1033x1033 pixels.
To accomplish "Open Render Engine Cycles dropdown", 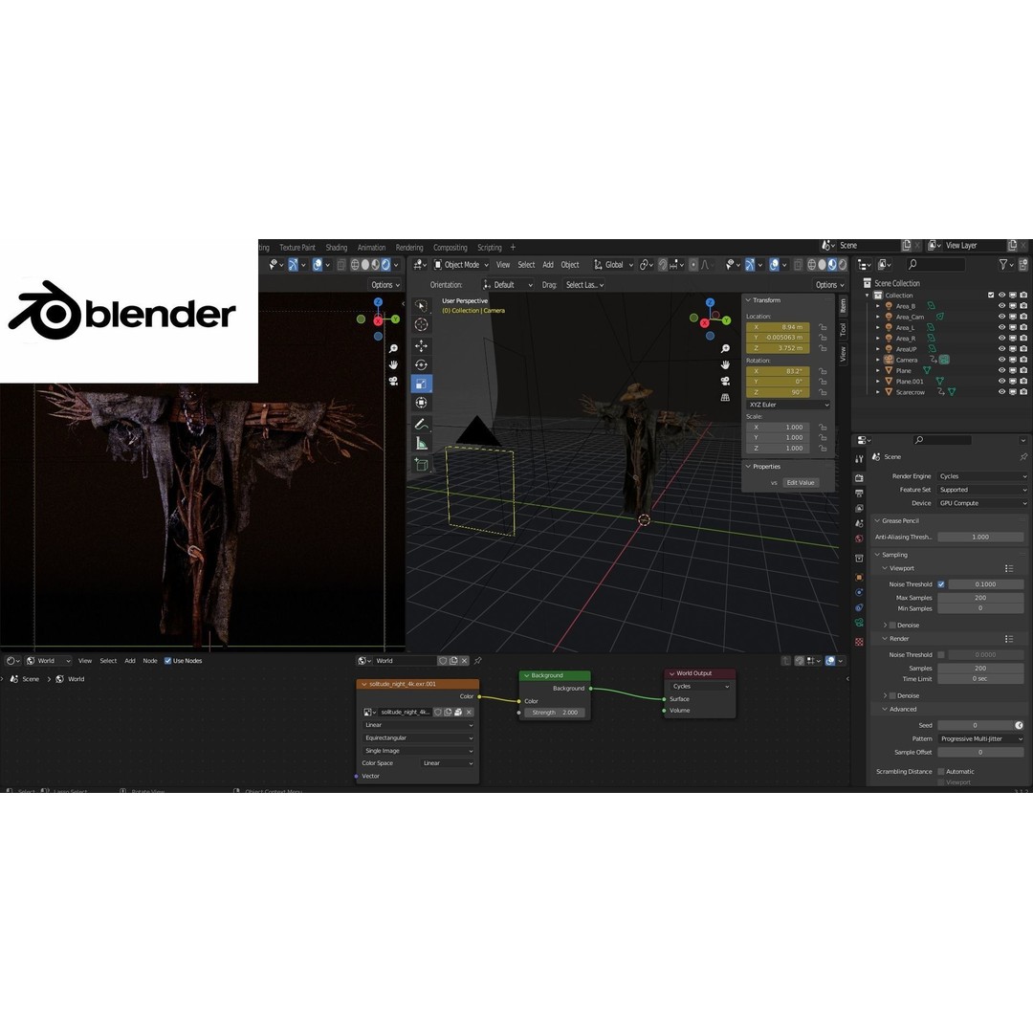I will tap(982, 476).
